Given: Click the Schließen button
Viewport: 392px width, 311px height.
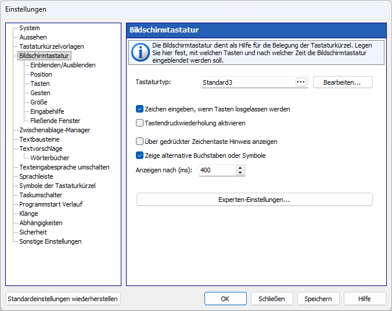Looking at the screenshot, I should pyautogui.click(x=272, y=298).
